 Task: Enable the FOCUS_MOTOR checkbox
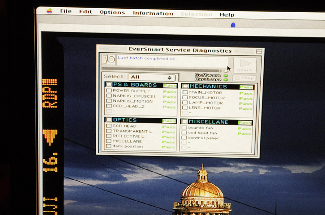[185, 97]
